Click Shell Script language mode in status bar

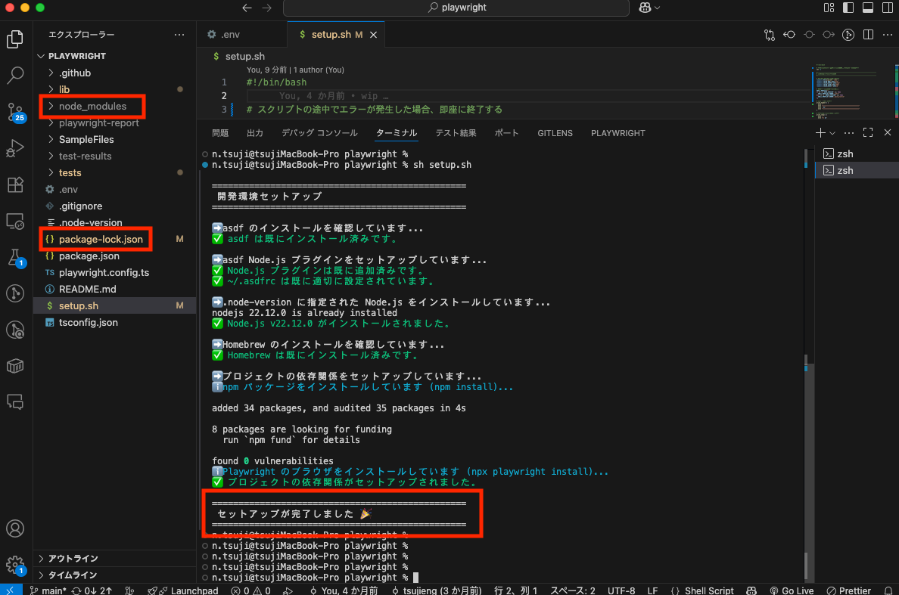(x=703, y=590)
